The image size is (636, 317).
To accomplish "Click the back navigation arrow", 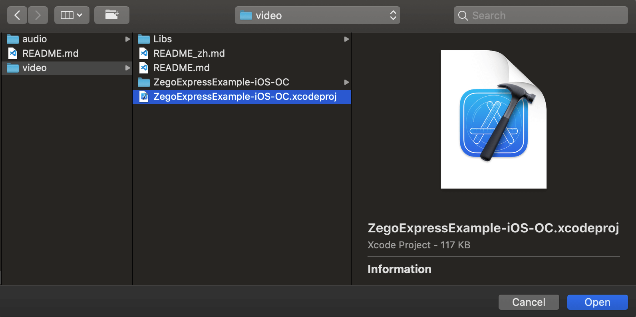I will [x=17, y=15].
